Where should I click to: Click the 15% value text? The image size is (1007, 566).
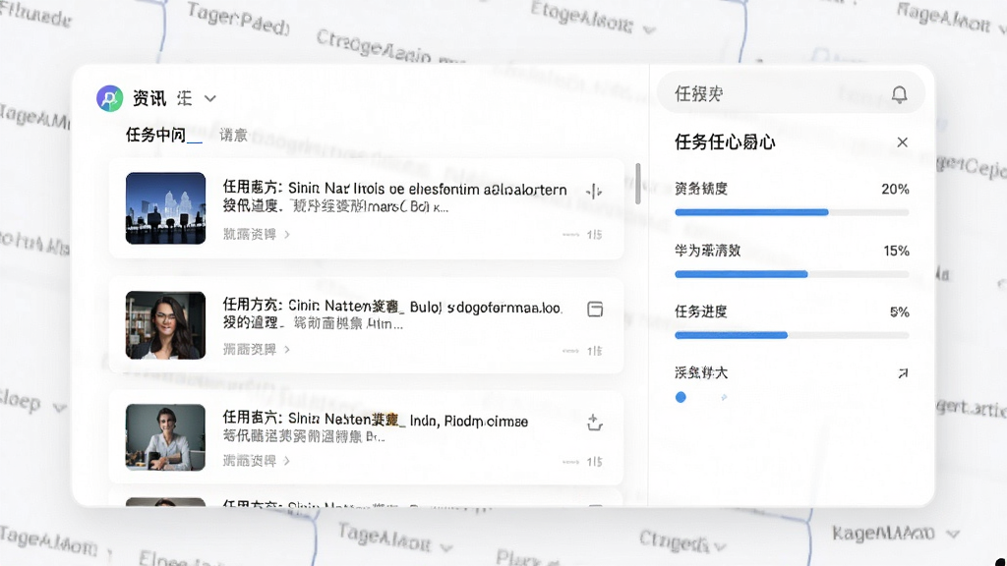click(x=896, y=251)
